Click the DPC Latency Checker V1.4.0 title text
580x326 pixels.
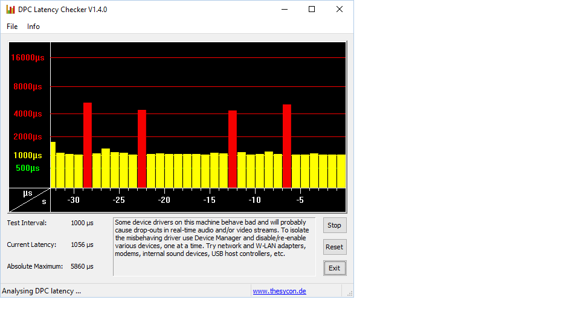point(62,10)
